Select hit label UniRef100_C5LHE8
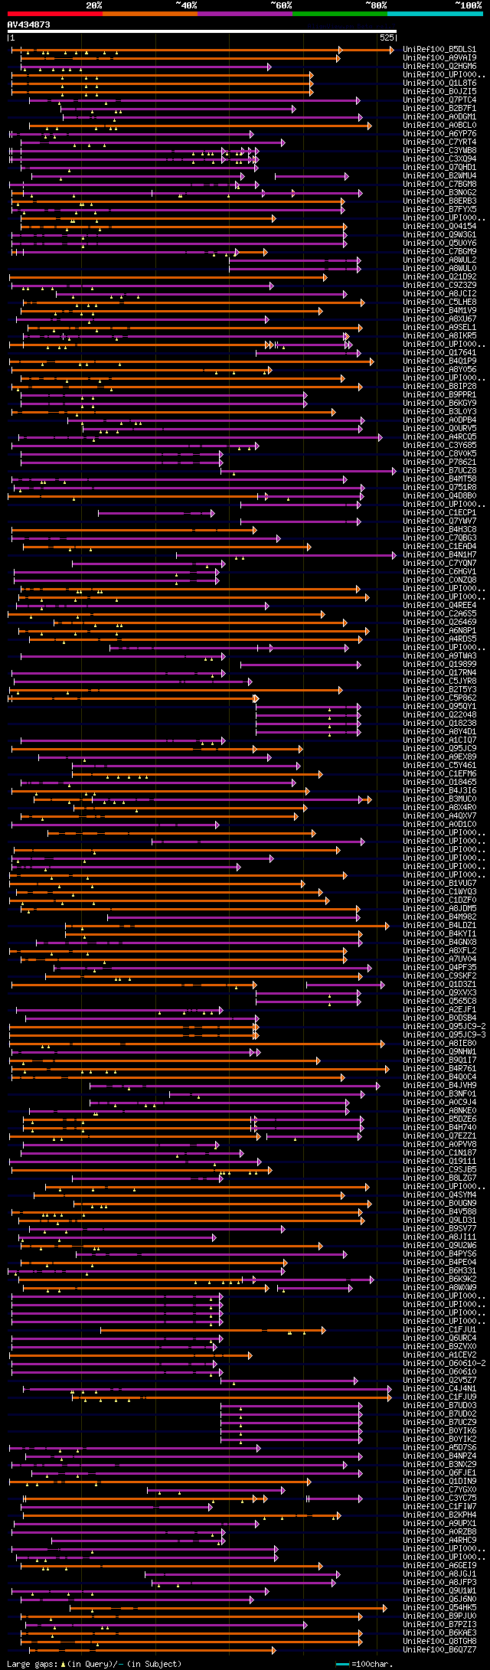The width and height of the screenshot is (490, 1670). click(439, 302)
